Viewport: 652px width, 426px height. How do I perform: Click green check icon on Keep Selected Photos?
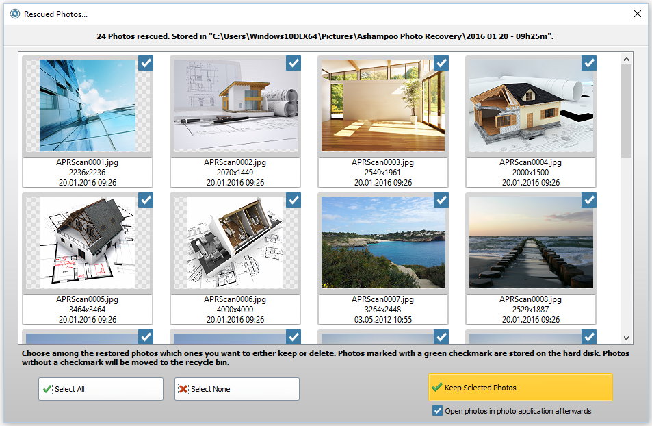[x=436, y=388]
